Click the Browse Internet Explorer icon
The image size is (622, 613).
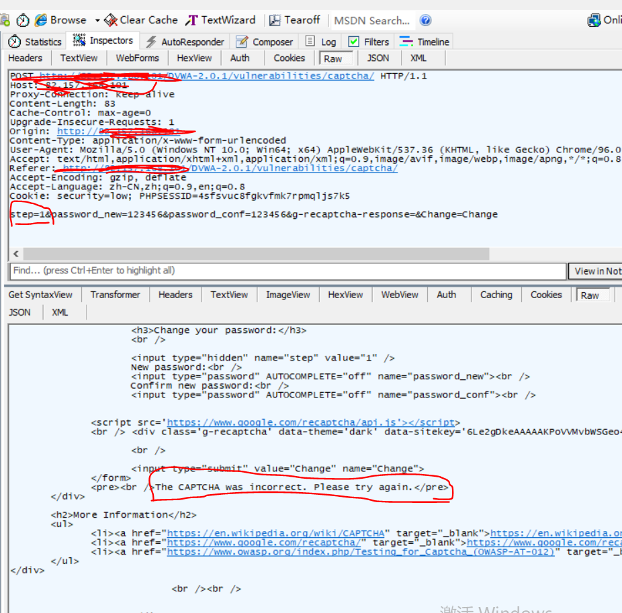pos(41,20)
